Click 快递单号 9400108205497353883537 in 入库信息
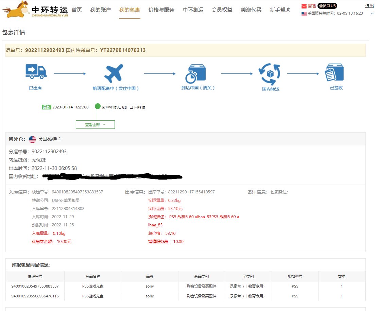This screenshot has height=311, width=377. [78, 192]
